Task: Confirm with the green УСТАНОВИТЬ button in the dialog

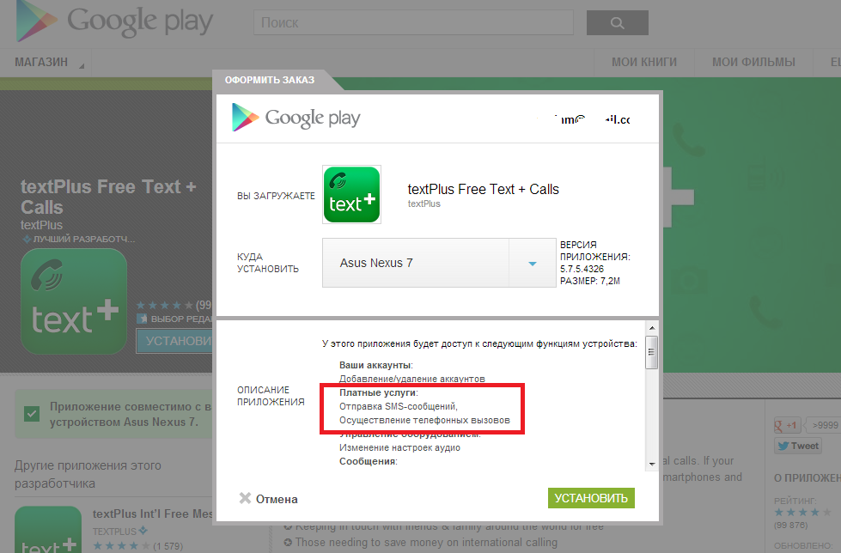Action: (591, 498)
